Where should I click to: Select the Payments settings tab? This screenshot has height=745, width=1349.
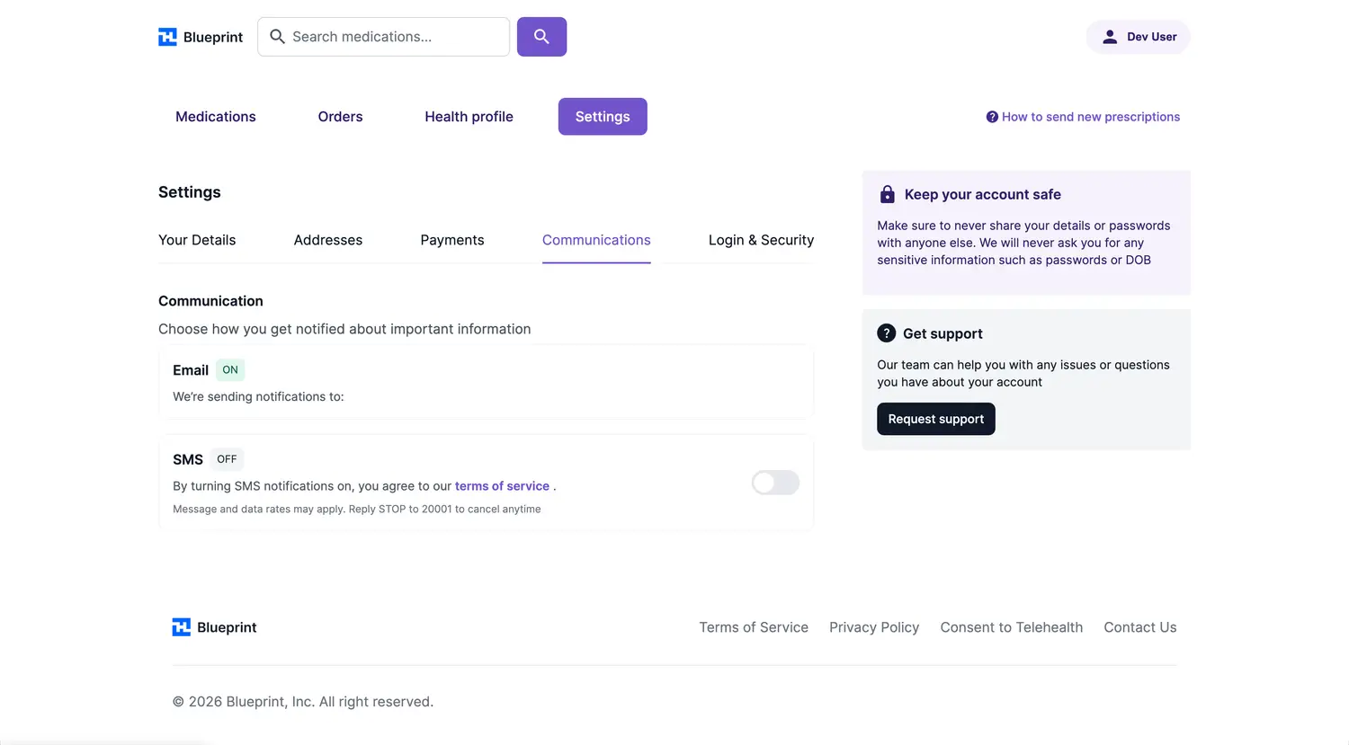451,240
